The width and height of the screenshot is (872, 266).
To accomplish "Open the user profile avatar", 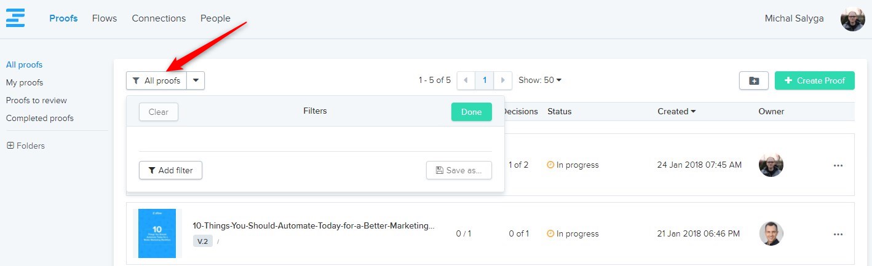I will coord(852,19).
